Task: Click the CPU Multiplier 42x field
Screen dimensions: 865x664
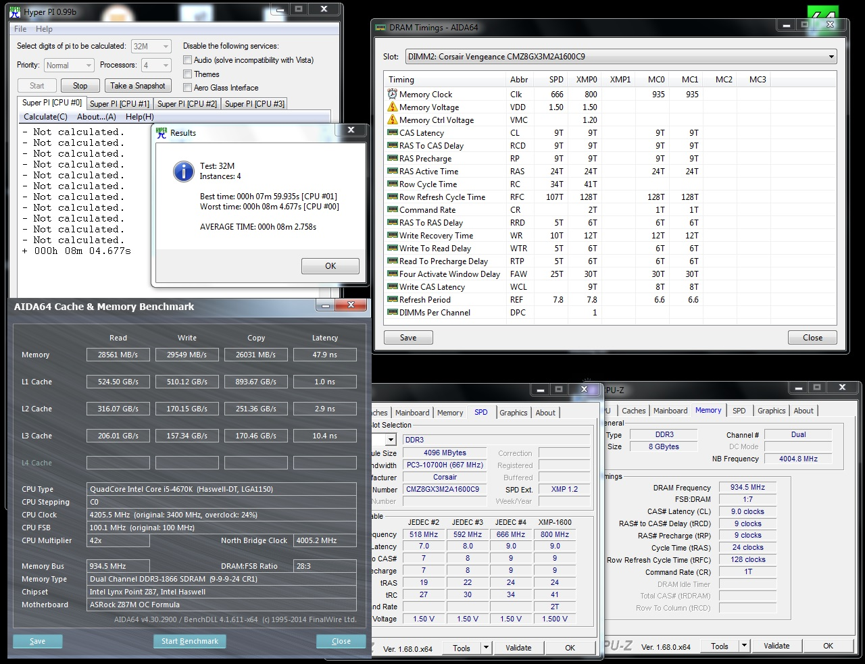Action: point(118,540)
